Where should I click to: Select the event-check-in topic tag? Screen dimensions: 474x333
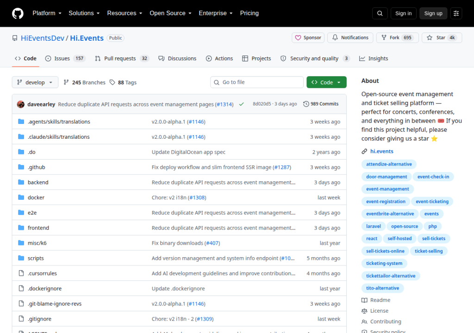(433, 177)
